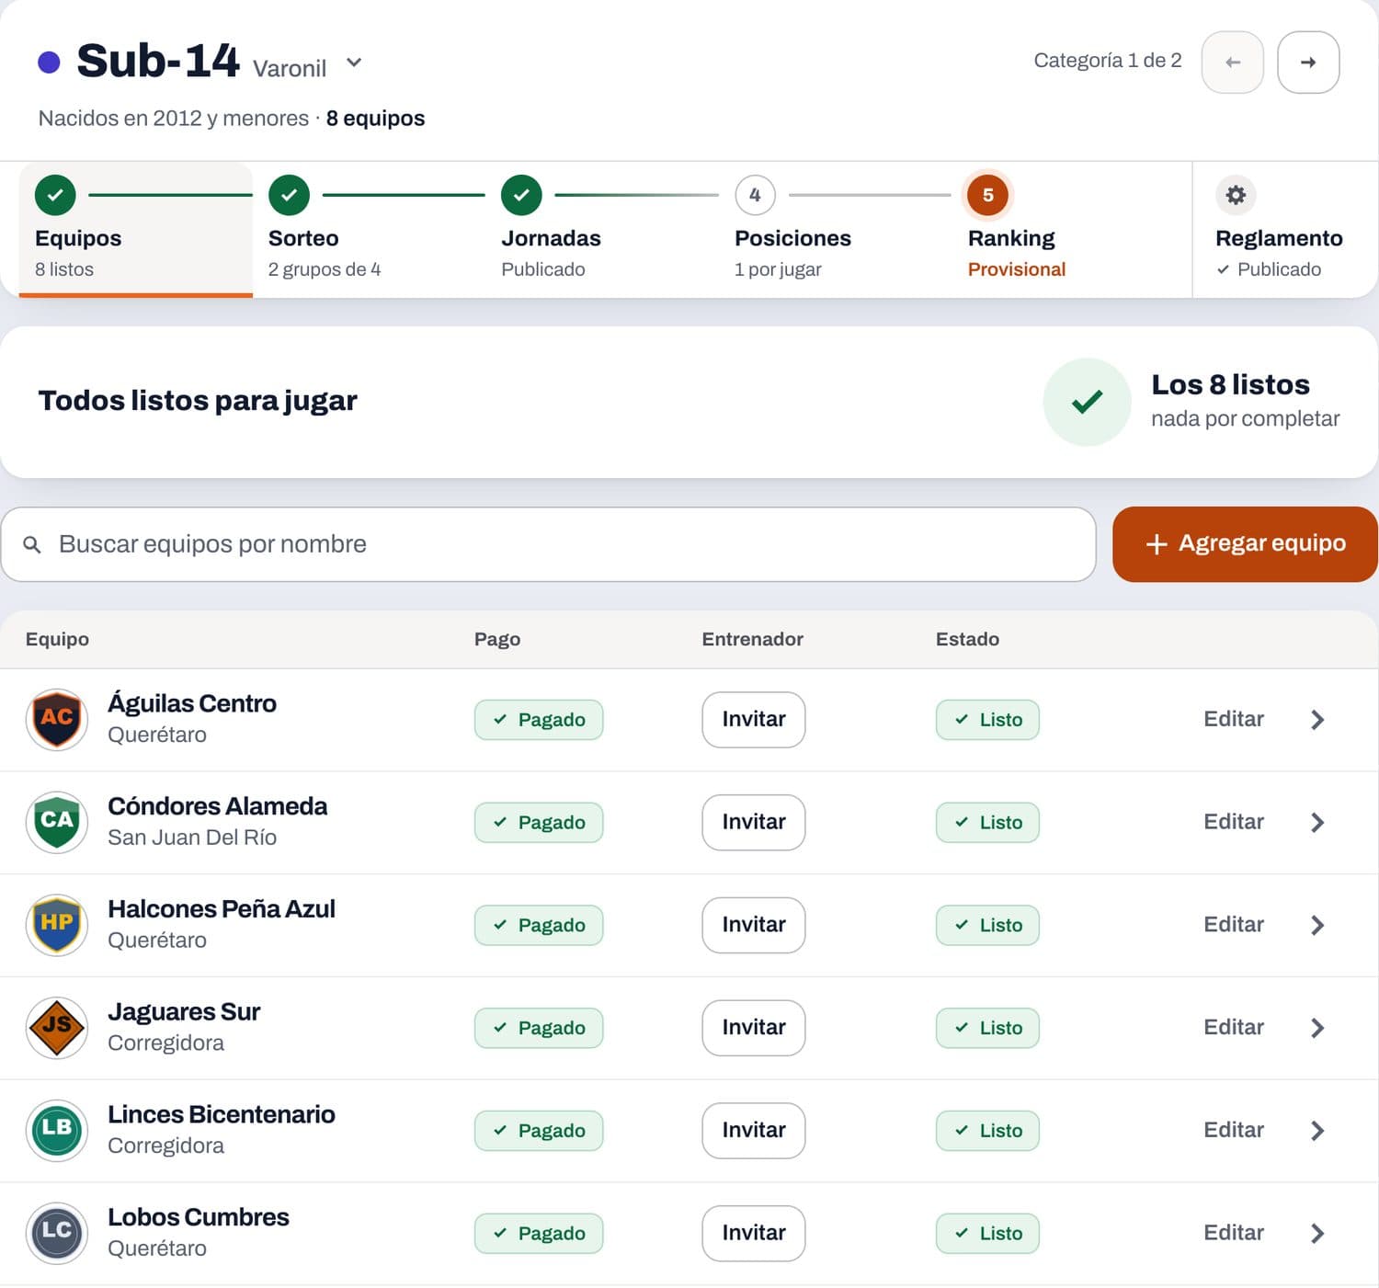Click the Águilas Centro AC team badge
Image resolution: width=1379 pixels, height=1288 pixels.
click(x=57, y=720)
